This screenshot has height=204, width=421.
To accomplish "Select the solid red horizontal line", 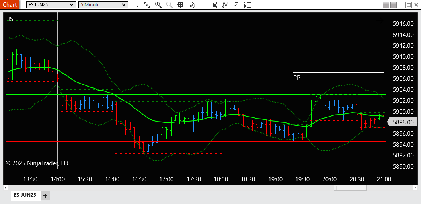I will click(x=196, y=141).
